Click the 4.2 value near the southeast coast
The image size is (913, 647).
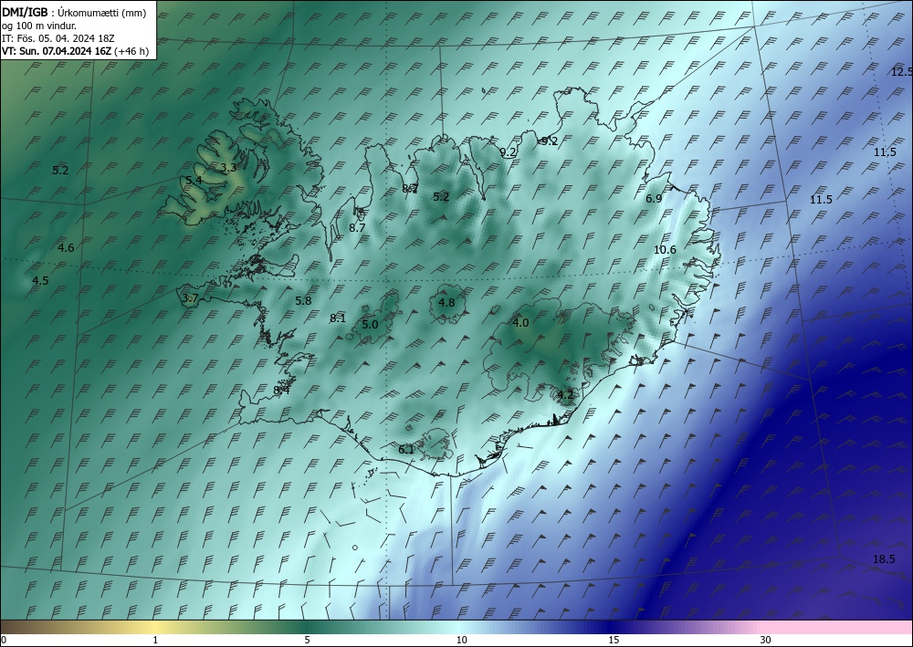click(x=565, y=394)
